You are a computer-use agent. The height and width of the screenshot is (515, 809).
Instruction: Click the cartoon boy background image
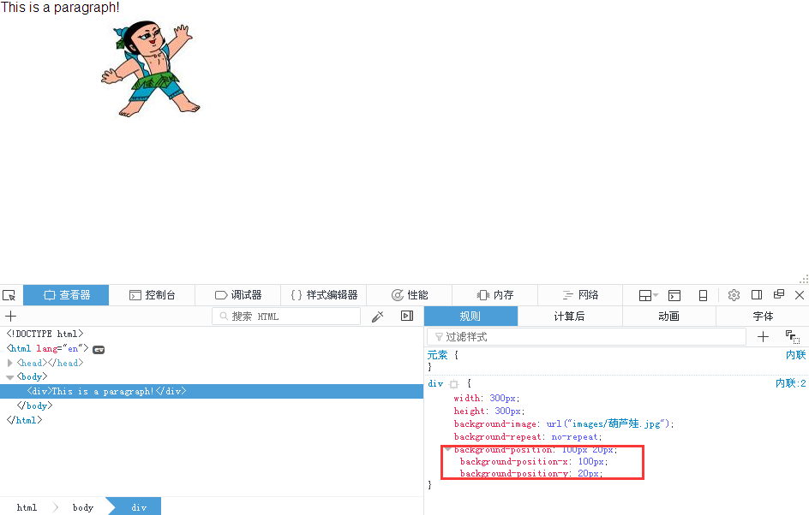(151, 69)
